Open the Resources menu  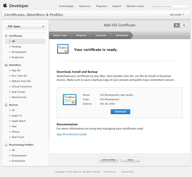[85, 6]
